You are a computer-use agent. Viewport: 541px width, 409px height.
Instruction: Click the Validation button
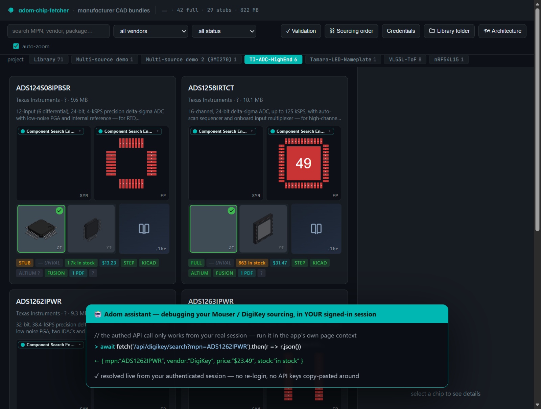301,31
